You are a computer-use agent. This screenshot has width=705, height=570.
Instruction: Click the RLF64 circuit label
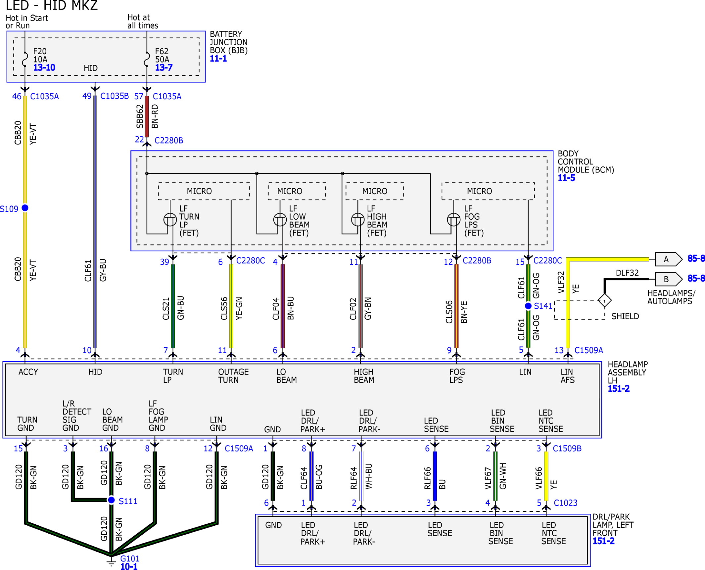(354, 478)
